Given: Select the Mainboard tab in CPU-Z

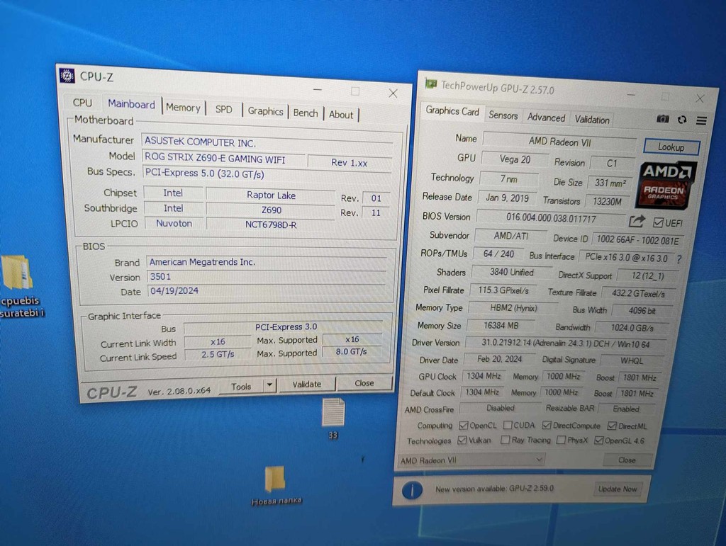Looking at the screenshot, I should 131,105.
